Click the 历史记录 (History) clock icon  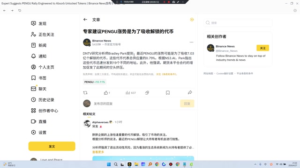[33, 99]
